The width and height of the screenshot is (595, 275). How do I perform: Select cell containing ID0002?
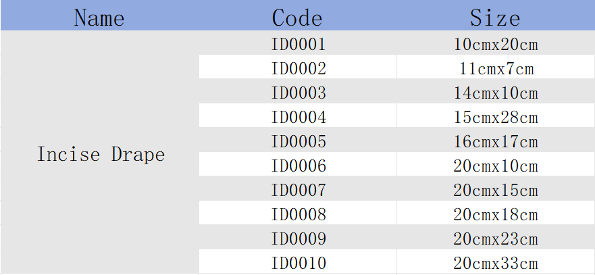click(298, 67)
